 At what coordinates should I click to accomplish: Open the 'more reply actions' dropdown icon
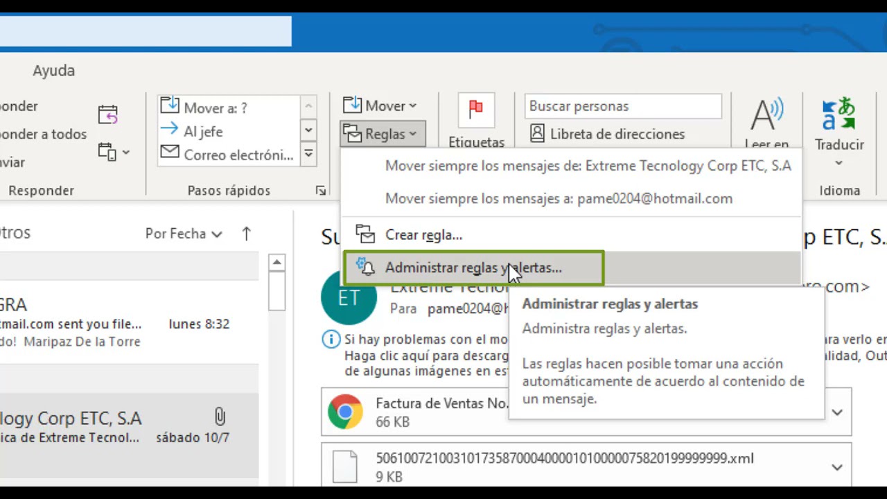(114, 152)
